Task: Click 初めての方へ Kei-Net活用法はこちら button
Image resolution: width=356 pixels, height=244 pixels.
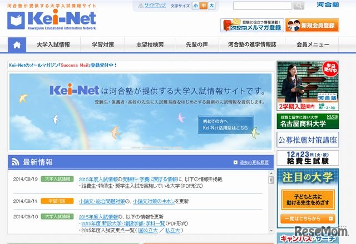Action: point(226,125)
